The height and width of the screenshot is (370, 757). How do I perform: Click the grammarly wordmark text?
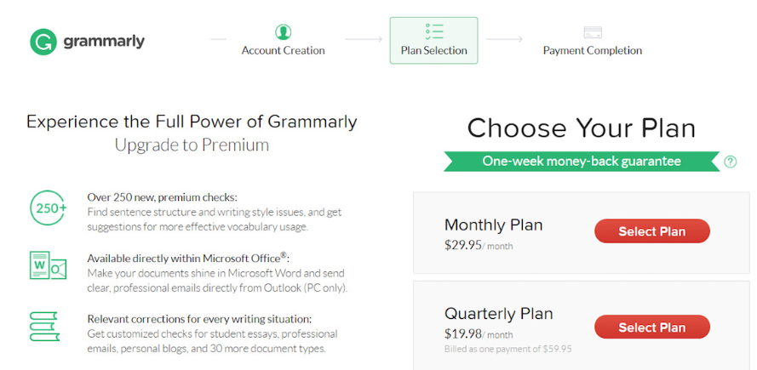(x=104, y=41)
